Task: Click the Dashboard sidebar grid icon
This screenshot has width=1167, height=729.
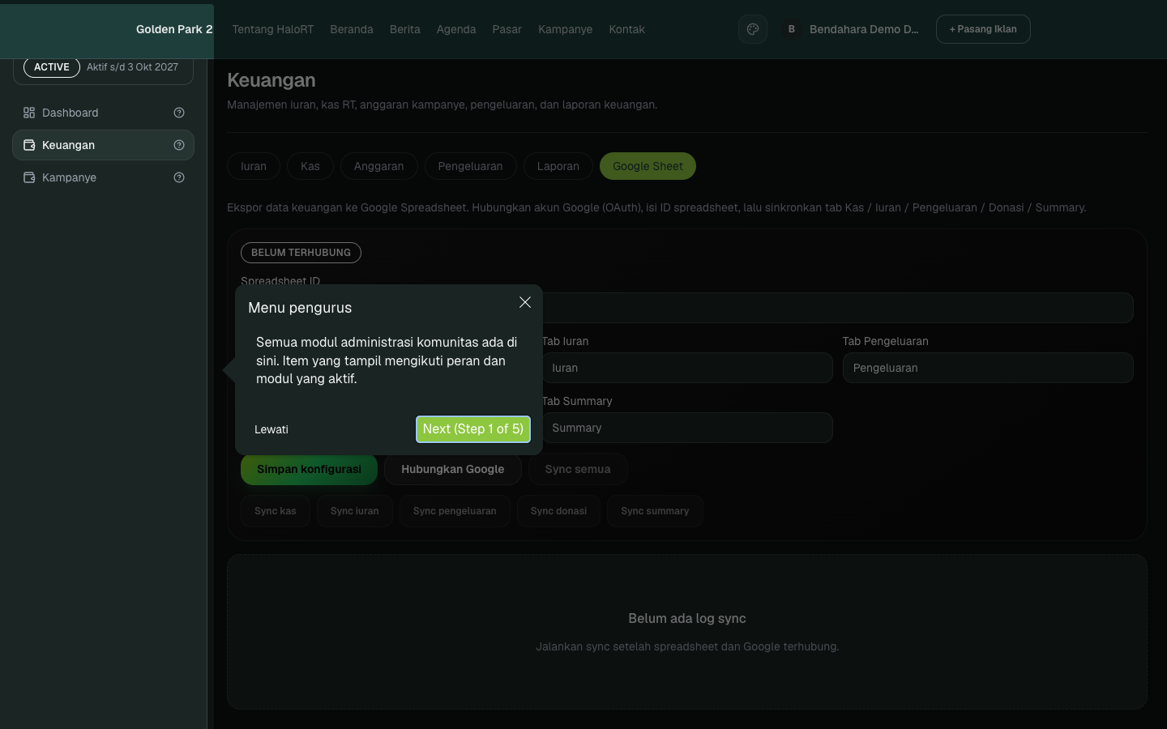Action: pyautogui.click(x=29, y=113)
